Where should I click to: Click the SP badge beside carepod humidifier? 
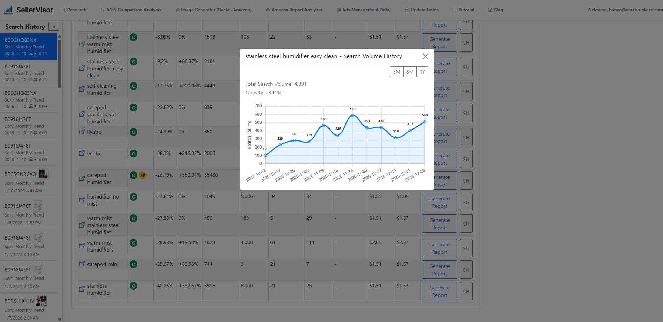click(x=143, y=175)
